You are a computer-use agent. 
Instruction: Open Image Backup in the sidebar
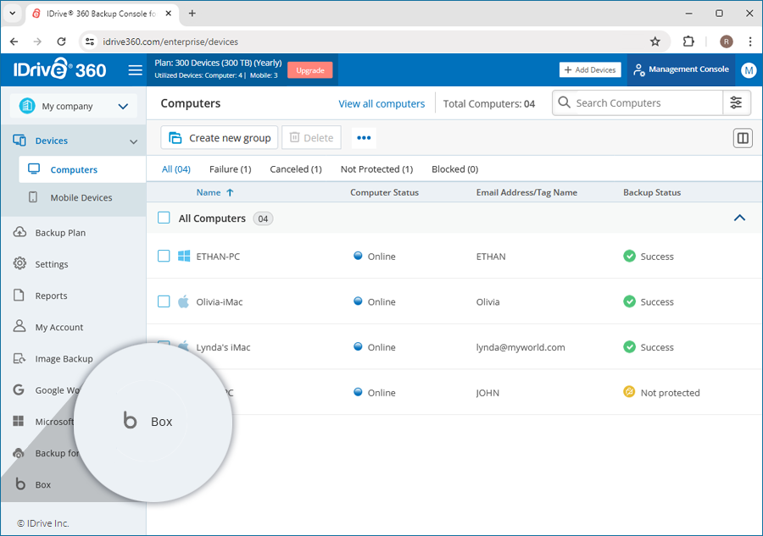pyautogui.click(x=64, y=359)
